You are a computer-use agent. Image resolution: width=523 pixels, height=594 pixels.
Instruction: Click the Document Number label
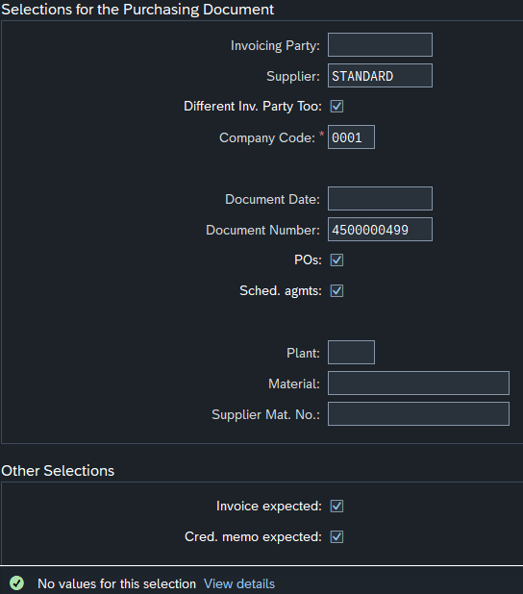[x=262, y=230]
